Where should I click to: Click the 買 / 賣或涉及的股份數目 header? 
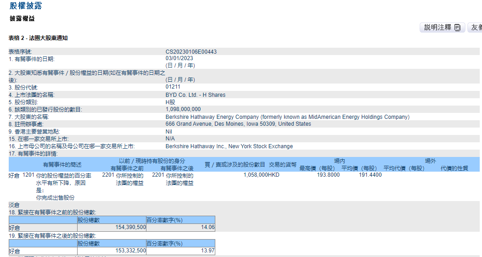point(235,165)
